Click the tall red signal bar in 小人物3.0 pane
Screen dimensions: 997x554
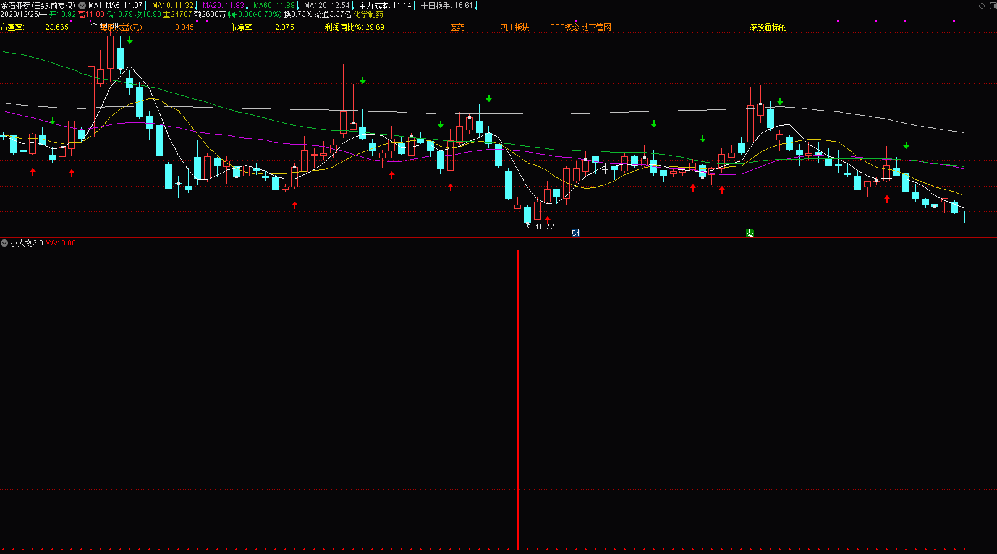[517, 399]
